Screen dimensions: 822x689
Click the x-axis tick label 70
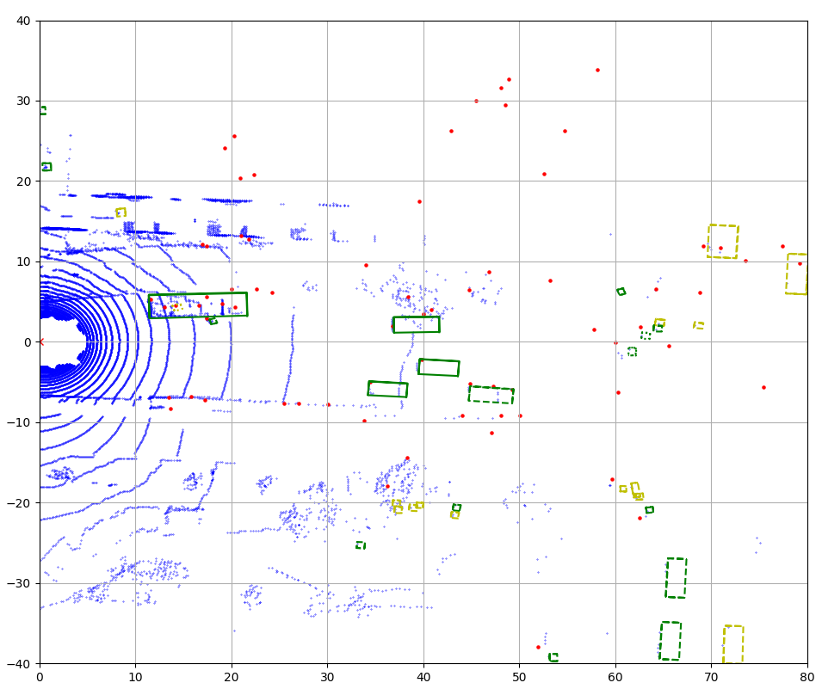[711, 677]
